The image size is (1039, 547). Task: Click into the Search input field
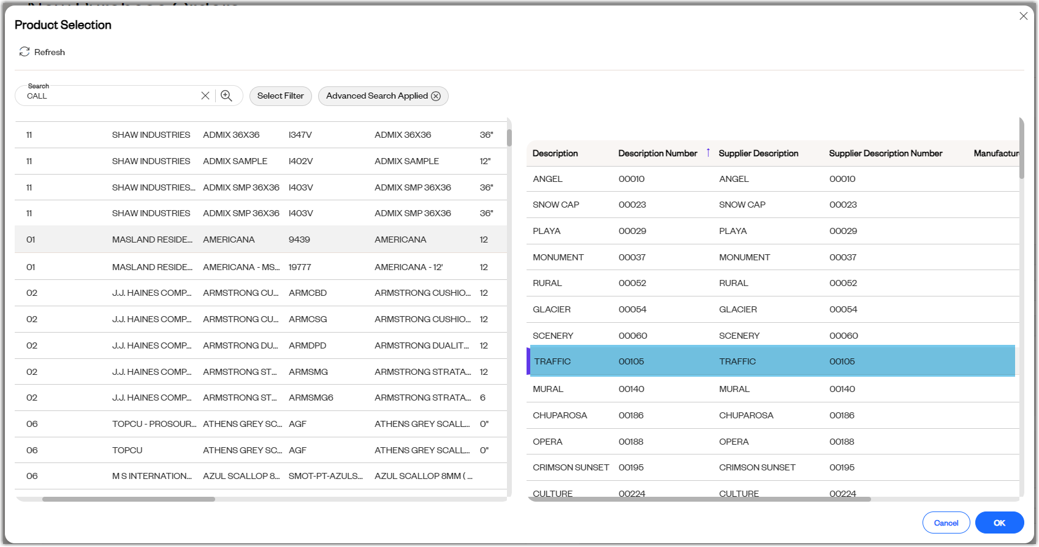tap(110, 96)
